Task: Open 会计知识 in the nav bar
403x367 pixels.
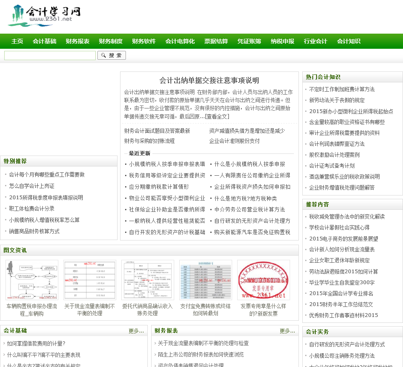Action: (x=348, y=41)
